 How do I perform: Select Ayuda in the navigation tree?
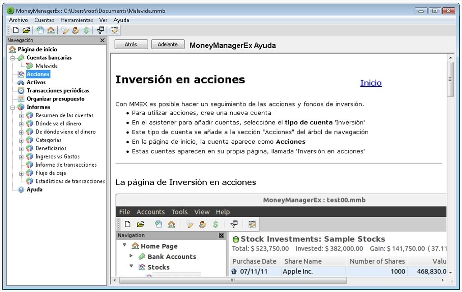(x=34, y=189)
